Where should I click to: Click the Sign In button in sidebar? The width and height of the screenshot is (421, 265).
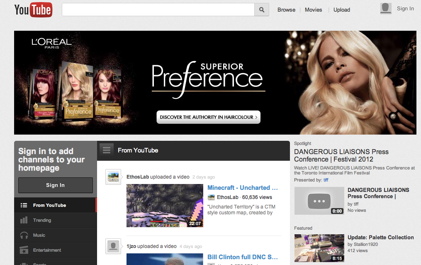[56, 185]
